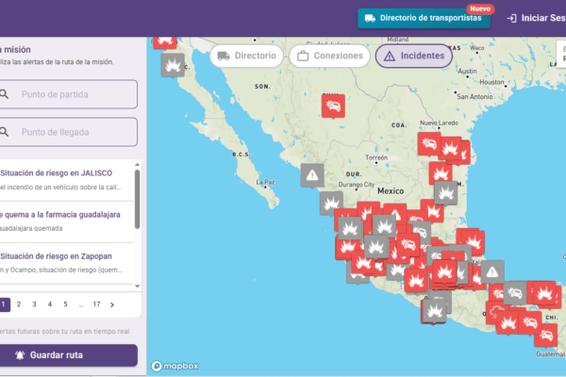566x377 pixels.
Task: Focus the Punto de partida input field
Action: 75,94
